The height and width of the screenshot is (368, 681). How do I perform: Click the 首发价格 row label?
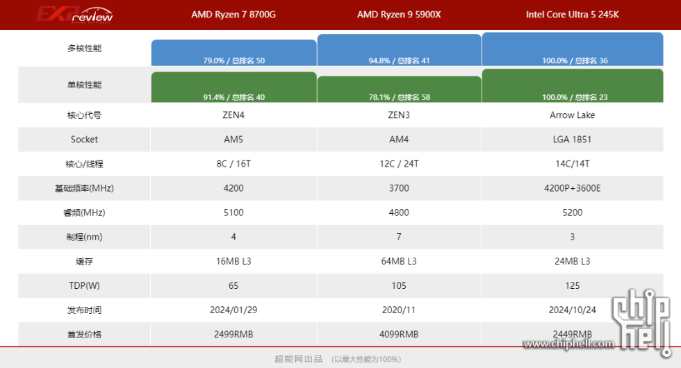[x=84, y=334]
